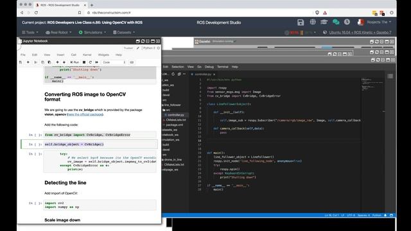Select the import cv2 code cell
This screenshot has width=411, height=231.
pos(100,205)
